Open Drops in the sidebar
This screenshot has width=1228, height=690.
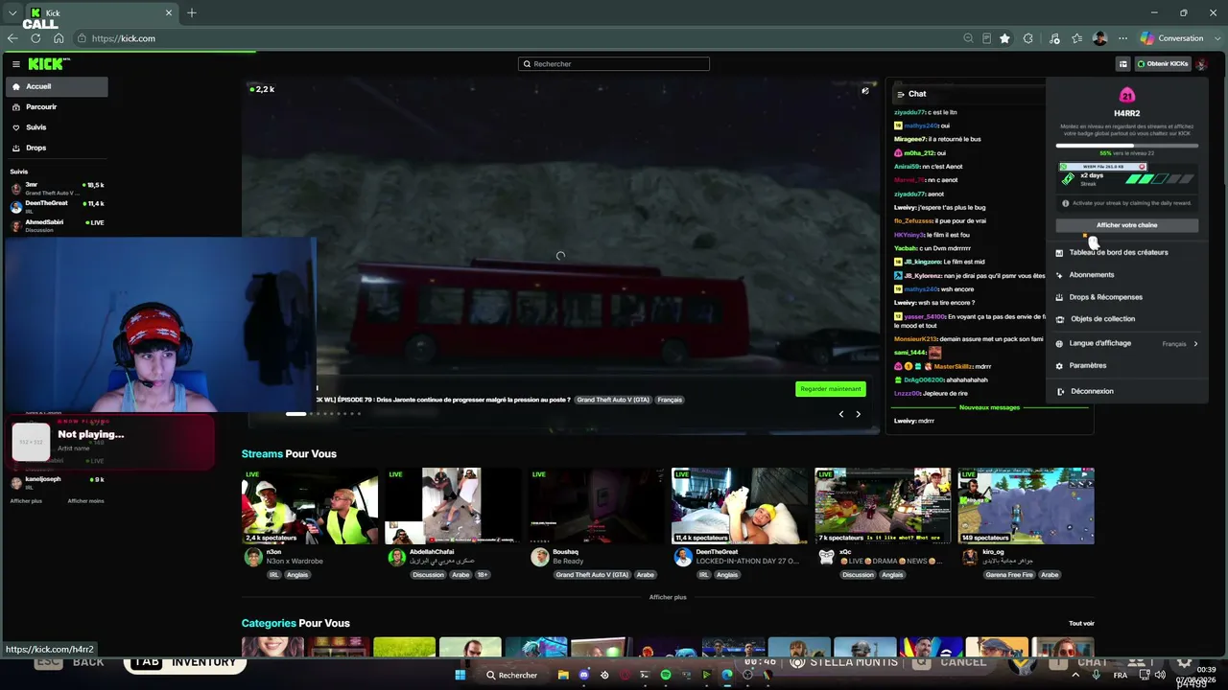coord(57,148)
